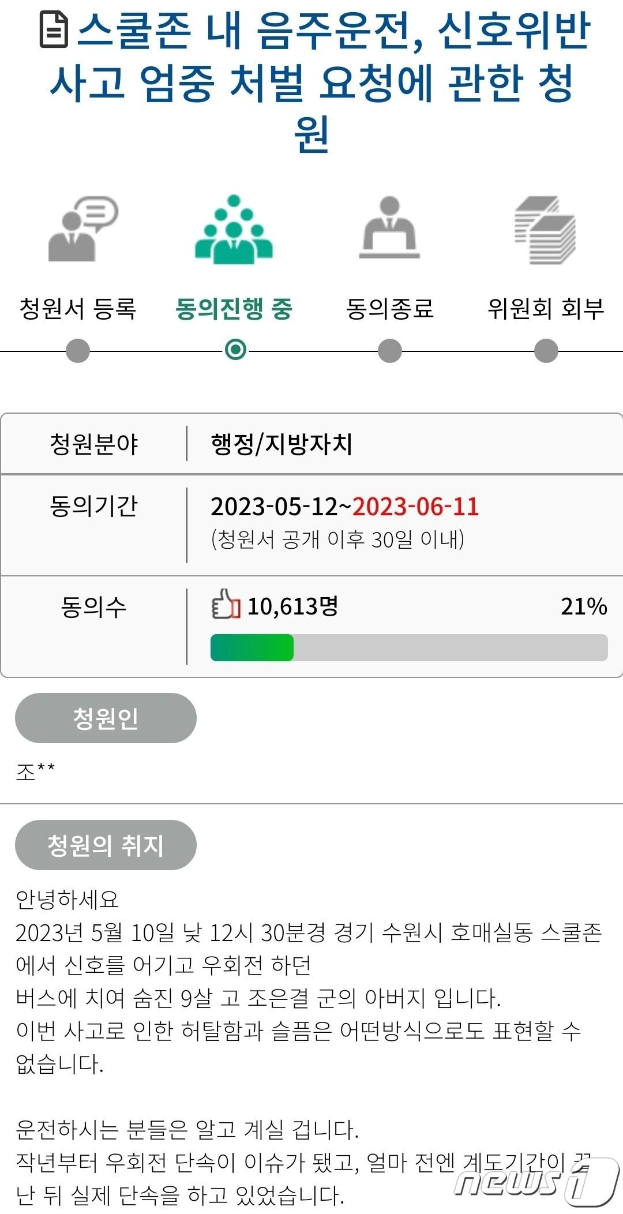Select the 청원서 등록 speech-bubble person icon
This screenshot has height=1214, width=623.
pos(82,229)
